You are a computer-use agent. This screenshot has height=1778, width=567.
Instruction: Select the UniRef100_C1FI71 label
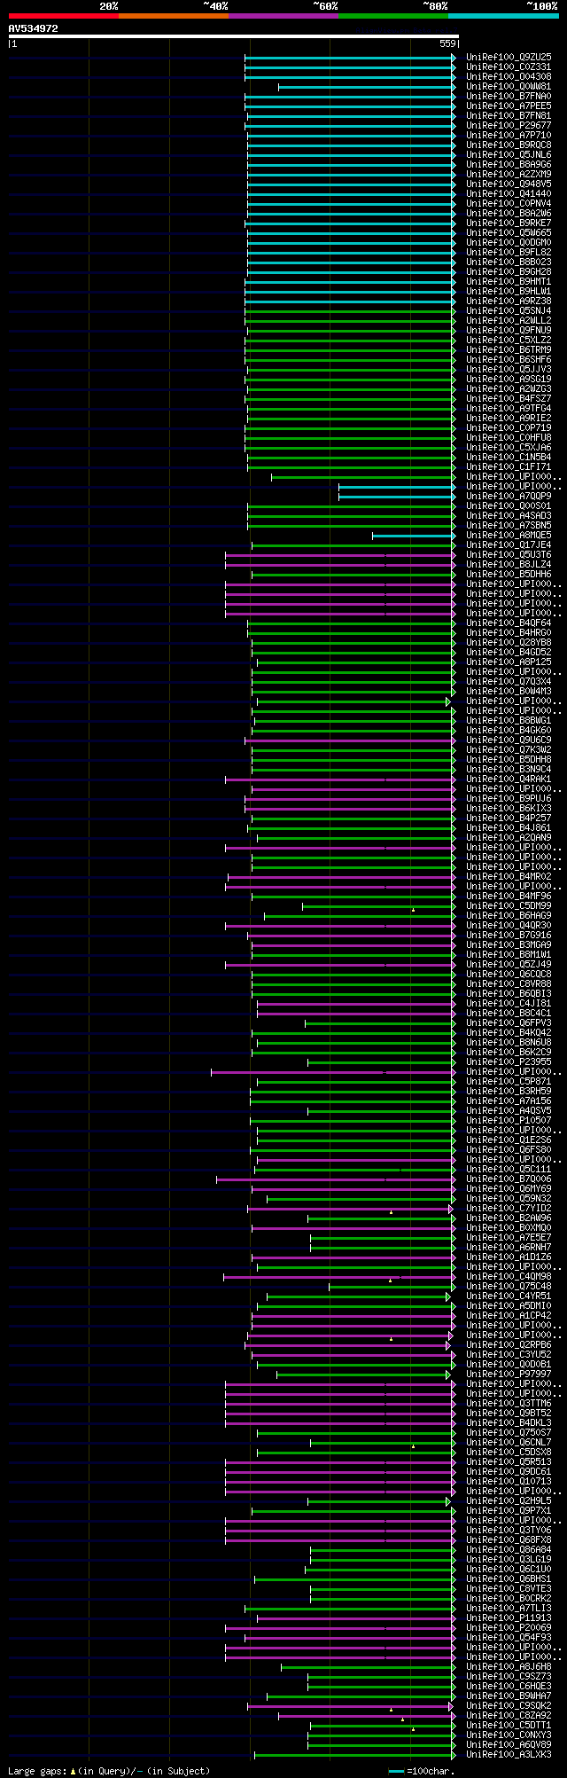coord(509,466)
